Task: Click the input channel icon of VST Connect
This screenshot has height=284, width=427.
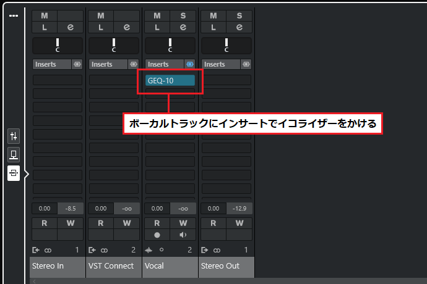Action: tap(92, 250)
